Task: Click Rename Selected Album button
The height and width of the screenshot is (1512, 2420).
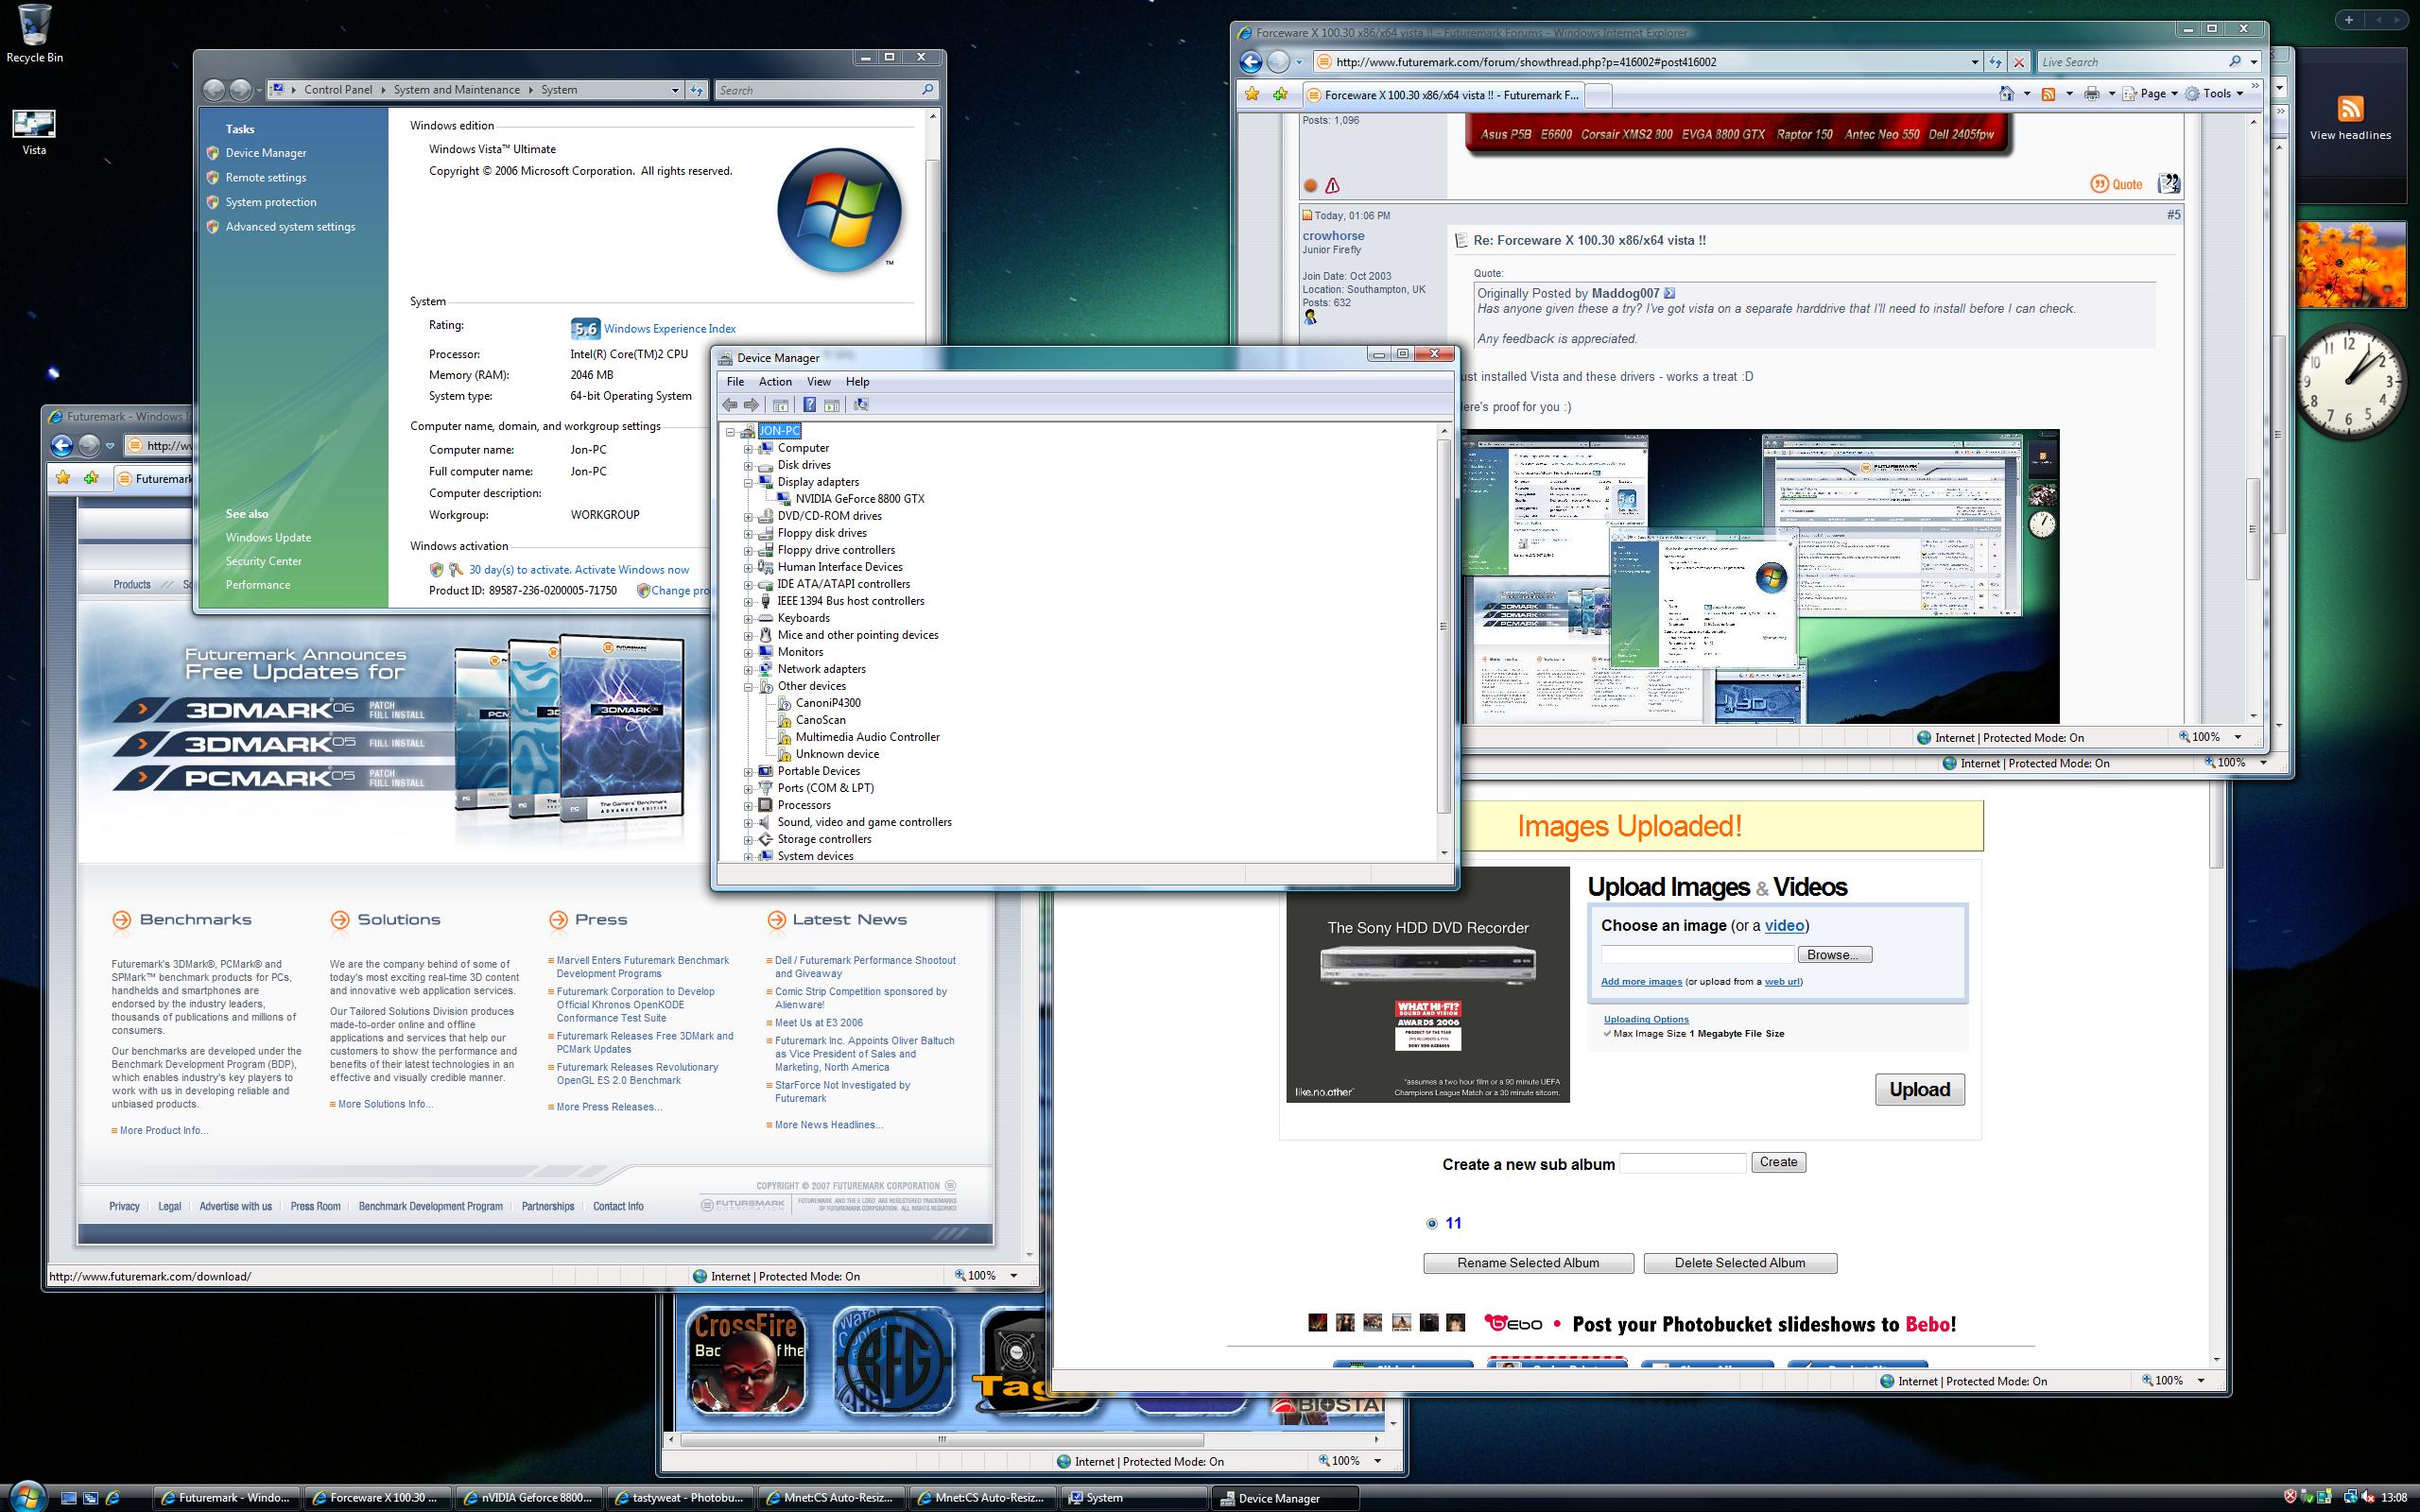Action: pos(1528,1263)
